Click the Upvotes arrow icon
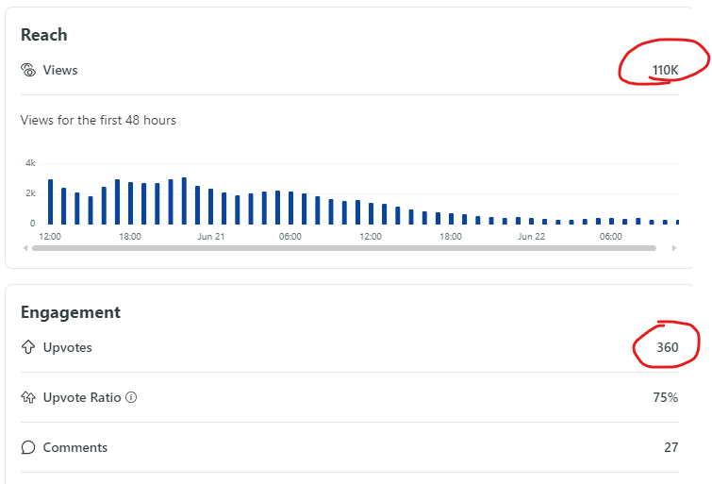The height and width of the screenshot is (484, 712). point(28,347)
